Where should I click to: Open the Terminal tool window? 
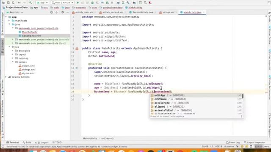(x=12, y=143)
